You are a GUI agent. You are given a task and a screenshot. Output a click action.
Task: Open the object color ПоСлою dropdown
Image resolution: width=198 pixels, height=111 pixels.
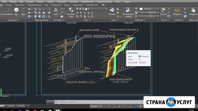pos(158,9)
